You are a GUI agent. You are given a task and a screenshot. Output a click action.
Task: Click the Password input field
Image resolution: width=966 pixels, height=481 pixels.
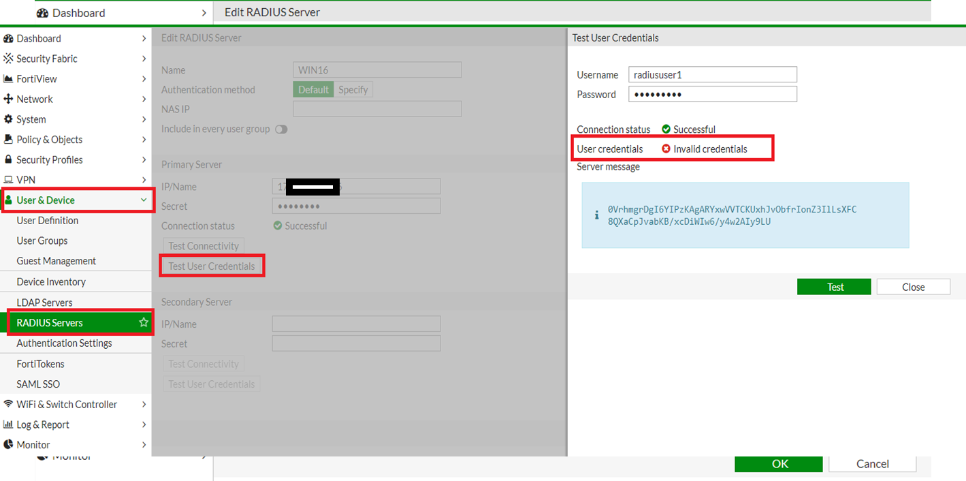pyautogui.click(x=712, y=94)
